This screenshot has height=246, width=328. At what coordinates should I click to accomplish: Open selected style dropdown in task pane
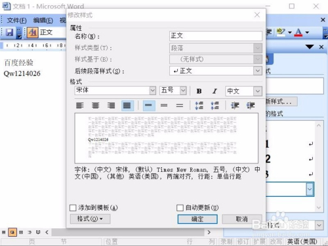click(310, 189)
